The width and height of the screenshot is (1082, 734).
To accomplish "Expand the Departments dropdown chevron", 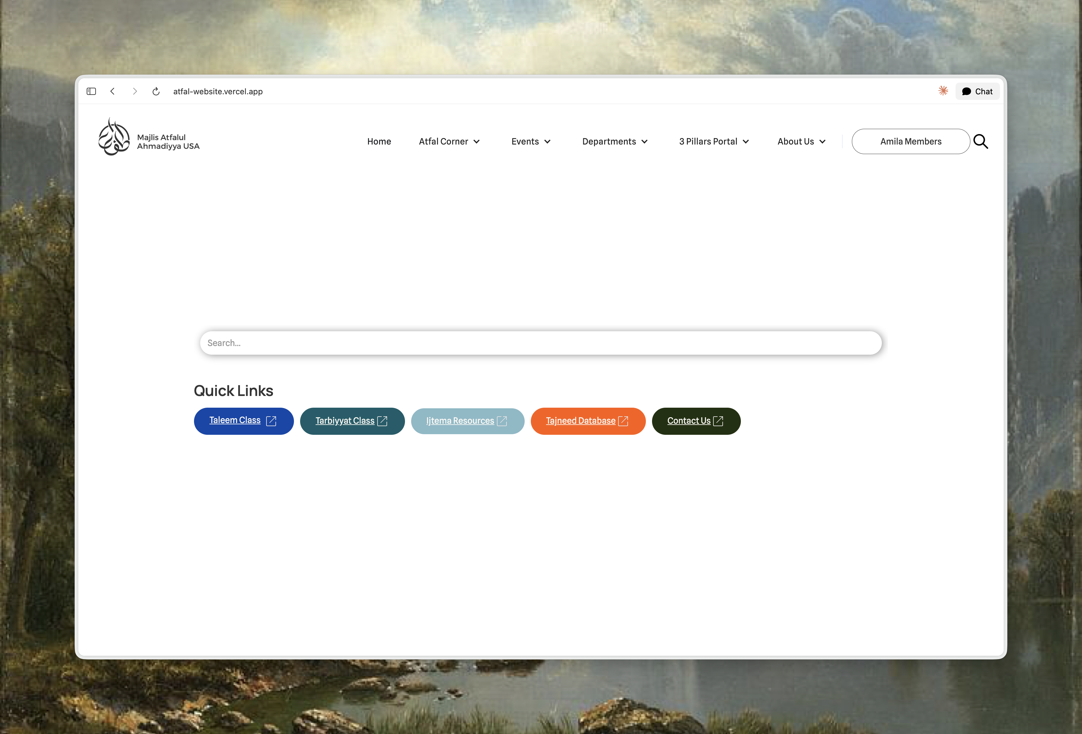I will [x=644, y=142].
